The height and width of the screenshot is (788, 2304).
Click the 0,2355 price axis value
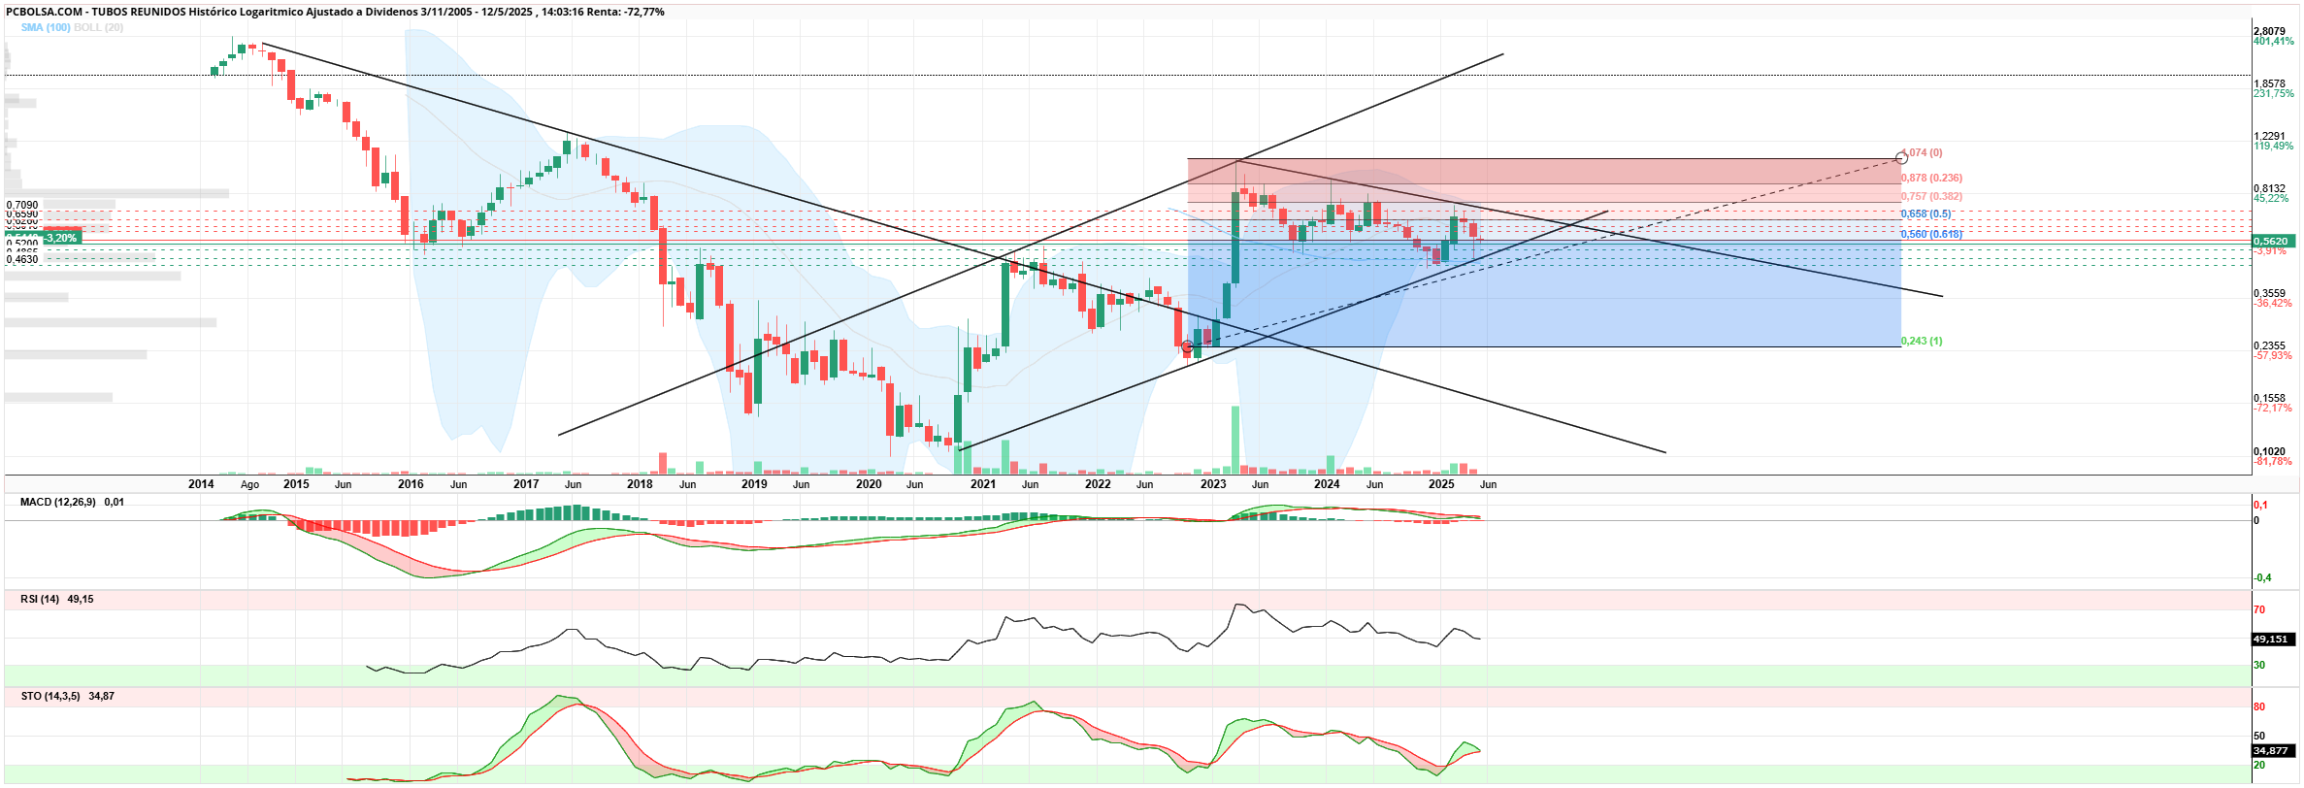tap(2269, 346)
